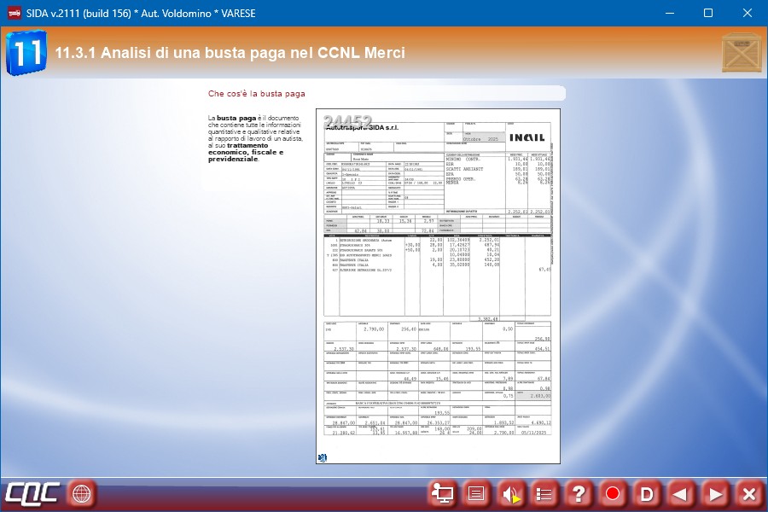Screen dimensions: 768x512
Task: Close the lesson with X button
Action: 749,494
